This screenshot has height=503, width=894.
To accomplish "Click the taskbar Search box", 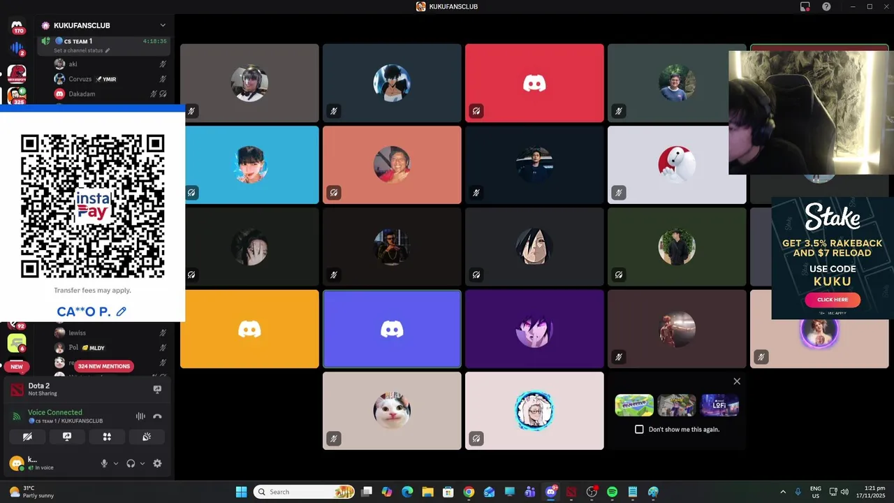I will 304,492.
